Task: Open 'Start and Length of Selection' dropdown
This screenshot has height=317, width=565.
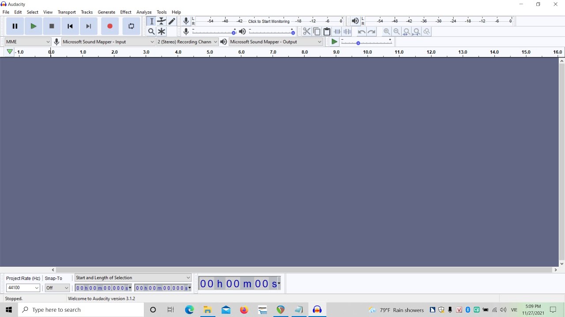Action: (x=133, y=278)
